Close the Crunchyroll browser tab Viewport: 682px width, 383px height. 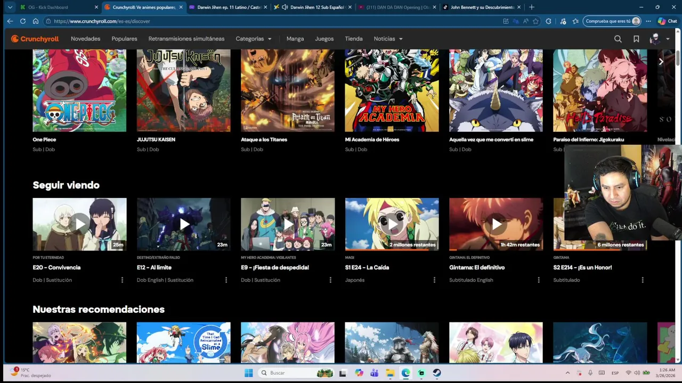click(x=181, y=7)
